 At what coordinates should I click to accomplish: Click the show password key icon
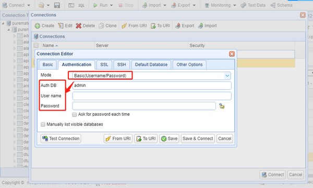click(x=222, y=106)
